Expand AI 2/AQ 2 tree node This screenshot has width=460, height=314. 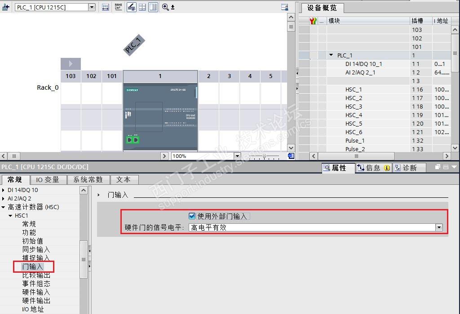pos(3,199)
